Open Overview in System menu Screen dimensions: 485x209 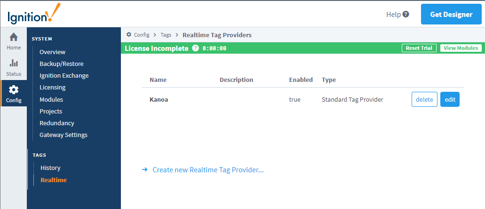pos(52,52)
